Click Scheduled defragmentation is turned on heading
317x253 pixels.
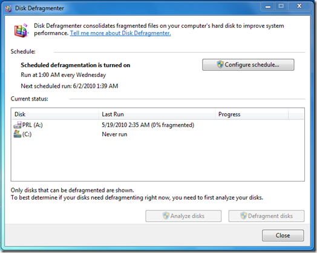[76, 65]
